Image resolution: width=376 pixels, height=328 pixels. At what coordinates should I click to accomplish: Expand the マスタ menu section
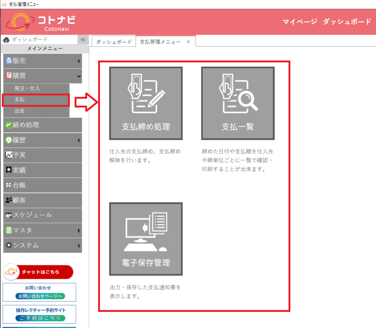(42, 230)
